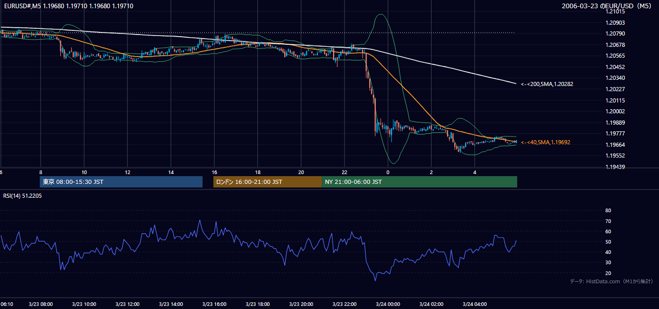This screenshot has height=309, width=659.
Task: Click price axis value 1.20452
Action: pos(615,67)
